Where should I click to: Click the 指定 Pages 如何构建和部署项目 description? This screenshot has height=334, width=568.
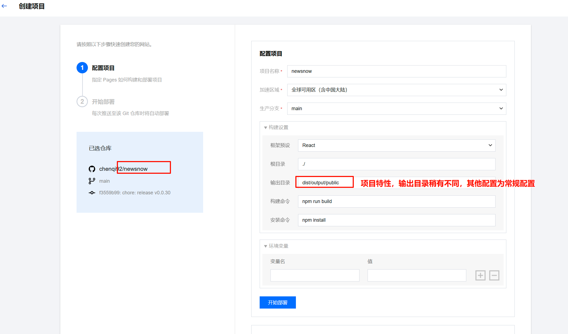(127, 80)
